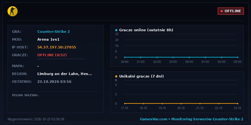Click the red OFFLINE status badge
The height and width of the screenshot is (125, 251).
[x=231, y=11]
